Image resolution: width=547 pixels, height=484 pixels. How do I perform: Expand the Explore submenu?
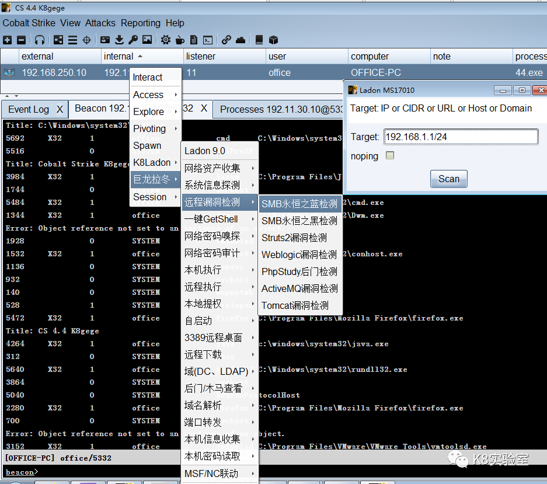155,112
